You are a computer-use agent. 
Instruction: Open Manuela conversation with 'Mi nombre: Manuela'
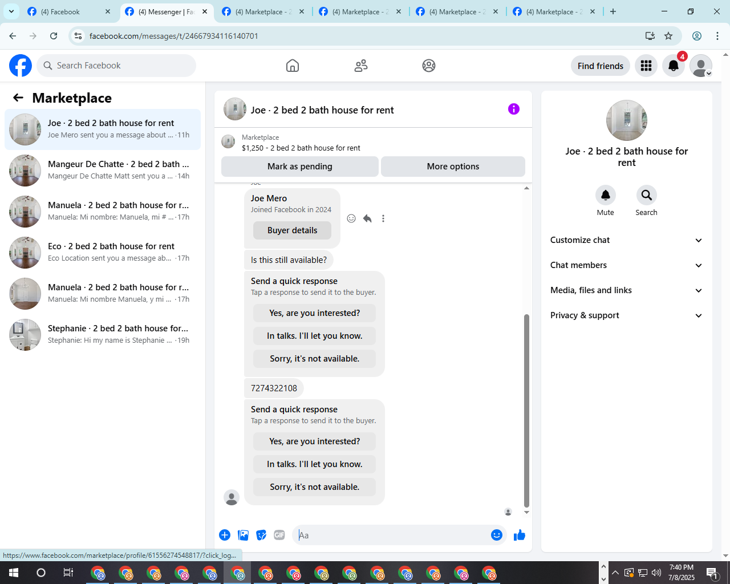click(x=103, y=212)
